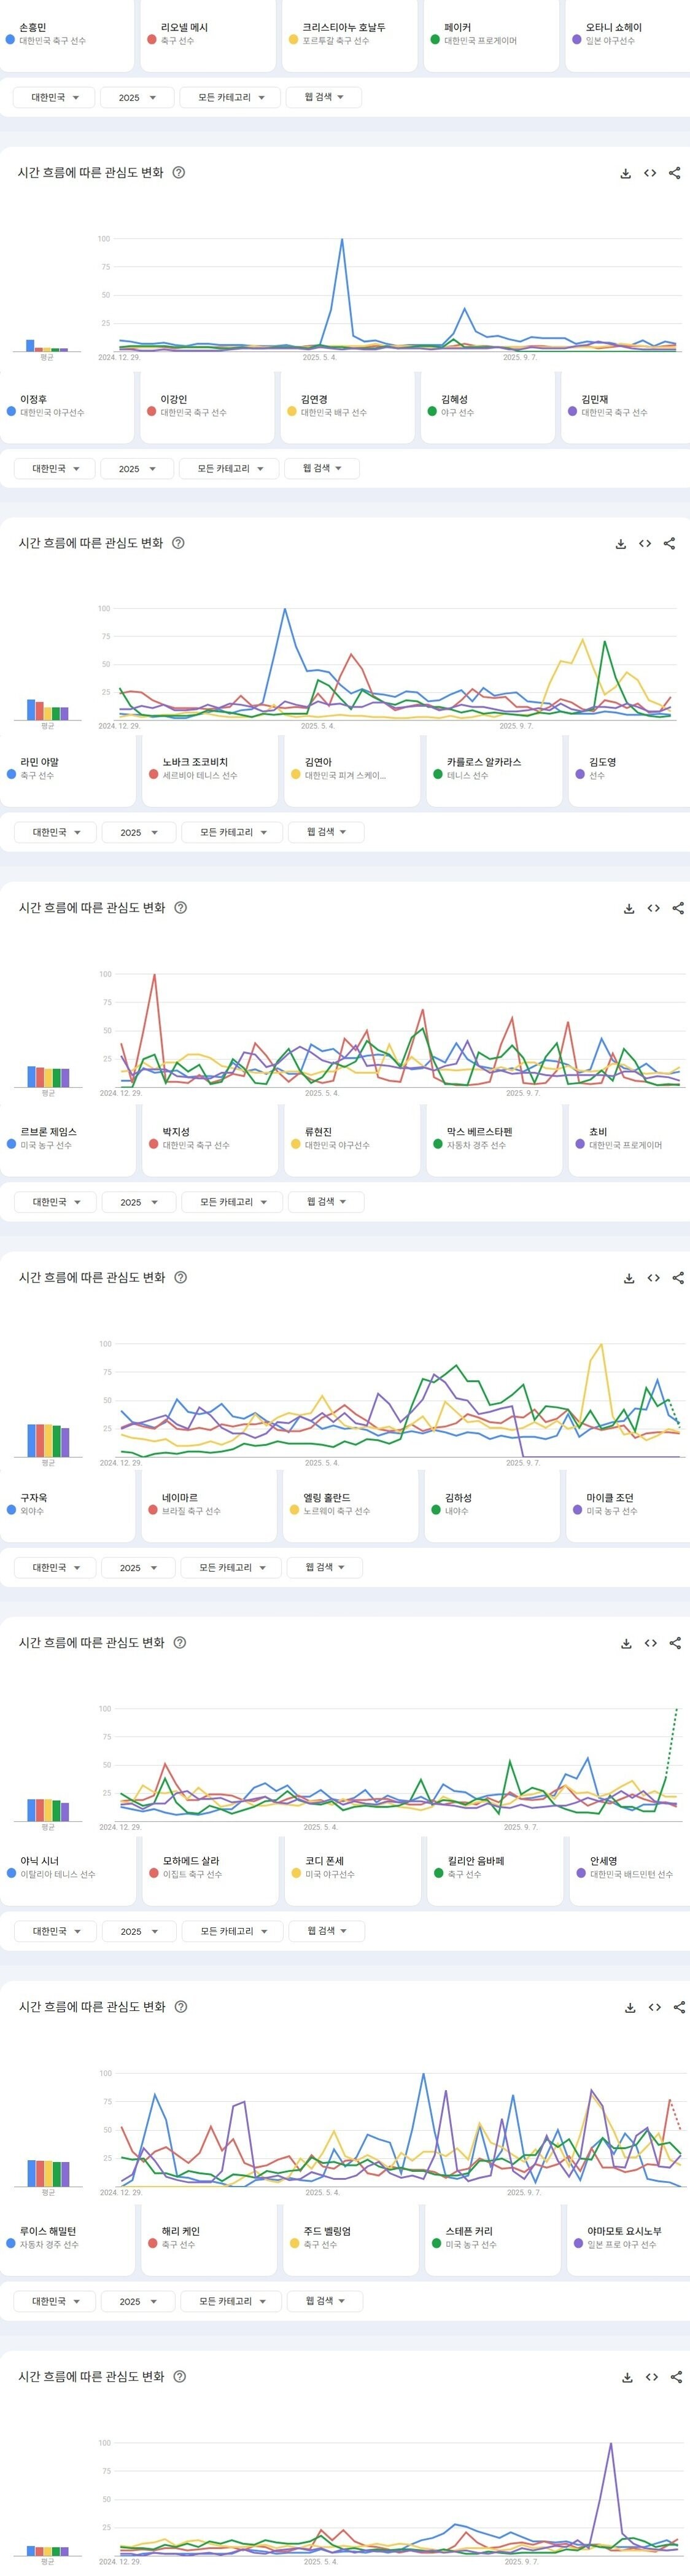The image size is (690, 2576).
Task: Open the 대한민국 region dropdown under 손흥민 cards
Action: (x=53, y=98)
